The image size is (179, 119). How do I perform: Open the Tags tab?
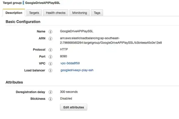pyautogui.click(x=97, y=13)
